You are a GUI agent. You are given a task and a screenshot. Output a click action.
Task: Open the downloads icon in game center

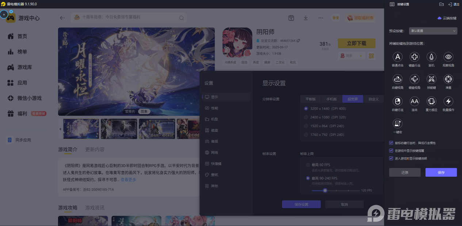(306, 18)
